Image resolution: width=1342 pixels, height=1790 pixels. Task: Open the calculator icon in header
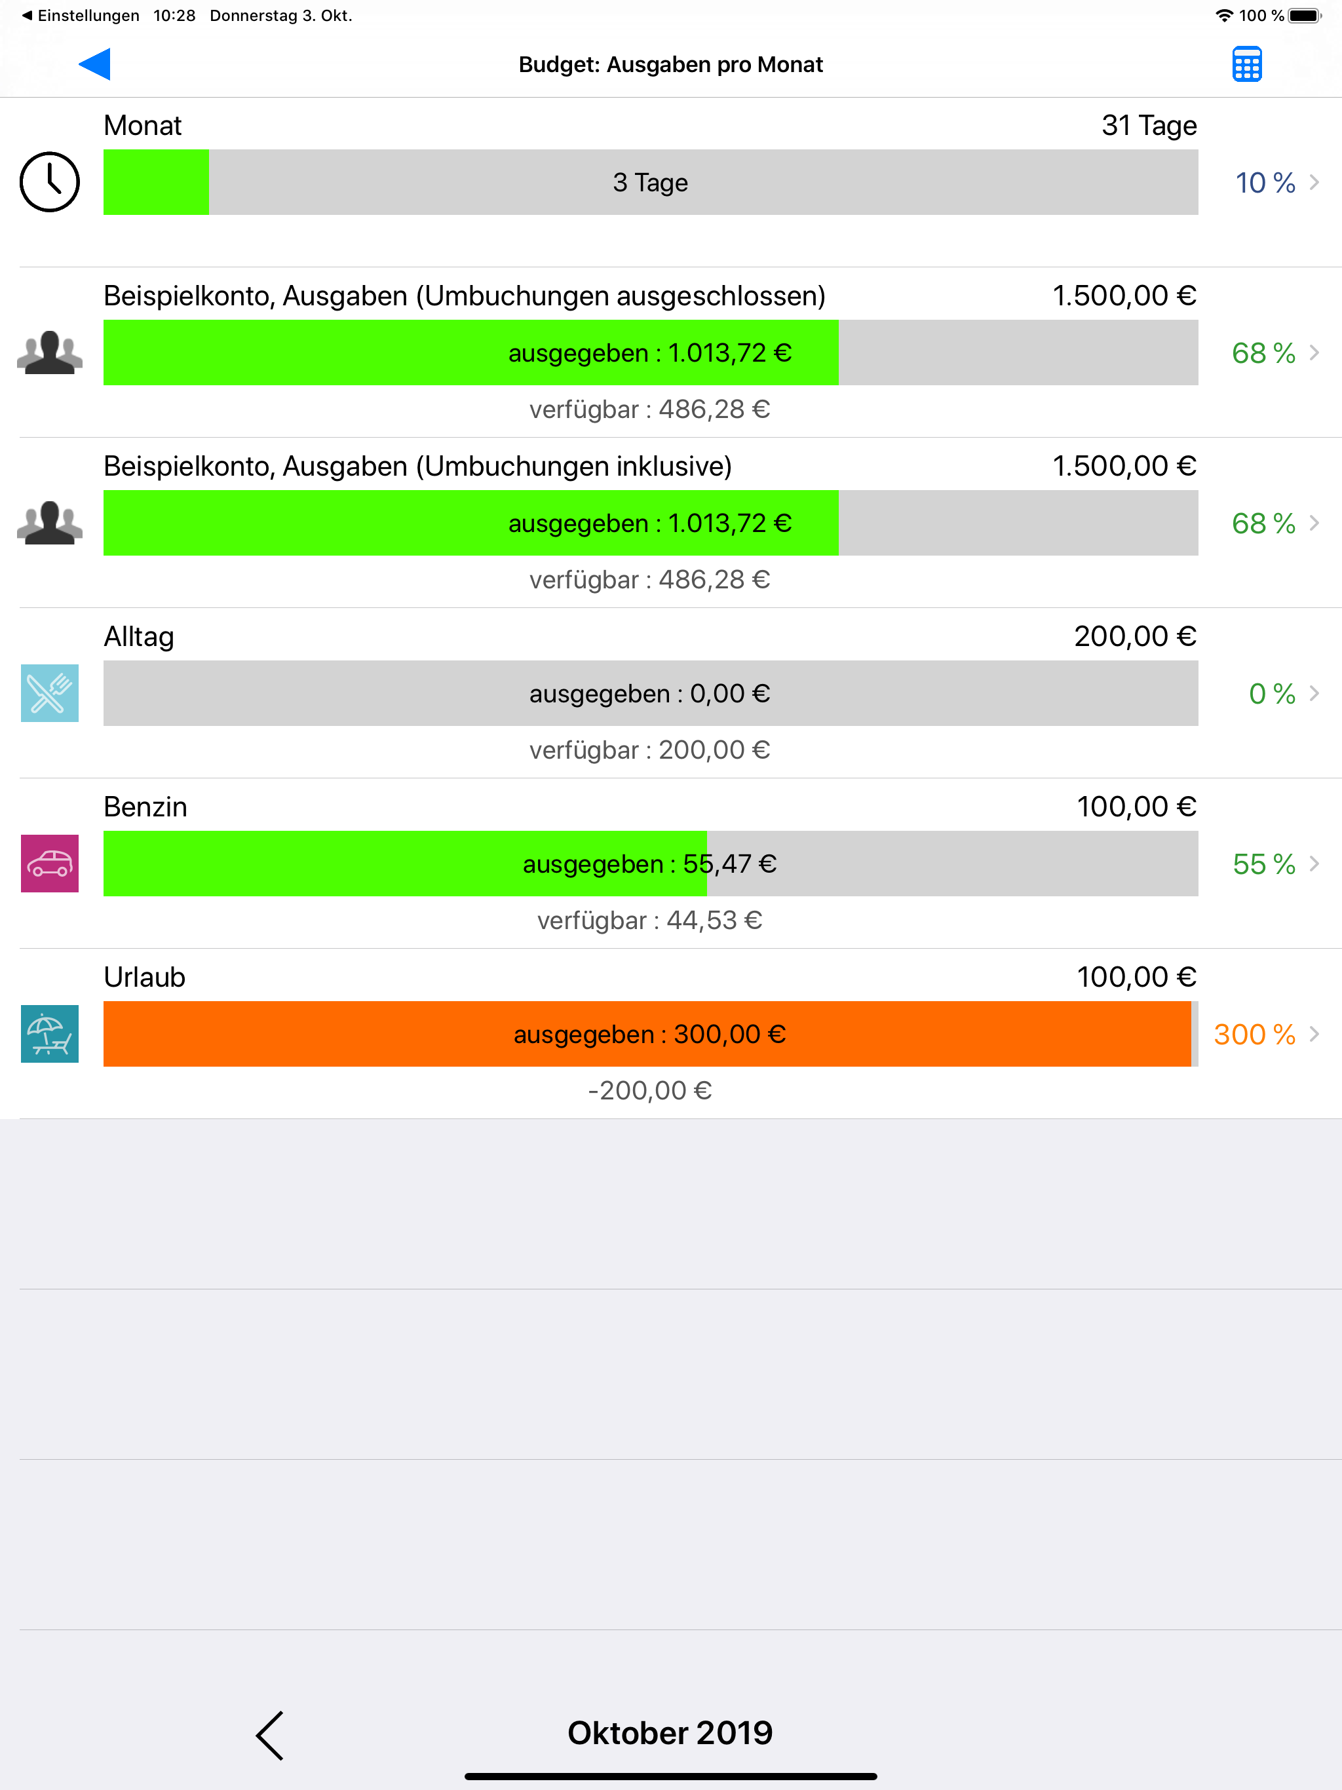tap(1246, 65)
